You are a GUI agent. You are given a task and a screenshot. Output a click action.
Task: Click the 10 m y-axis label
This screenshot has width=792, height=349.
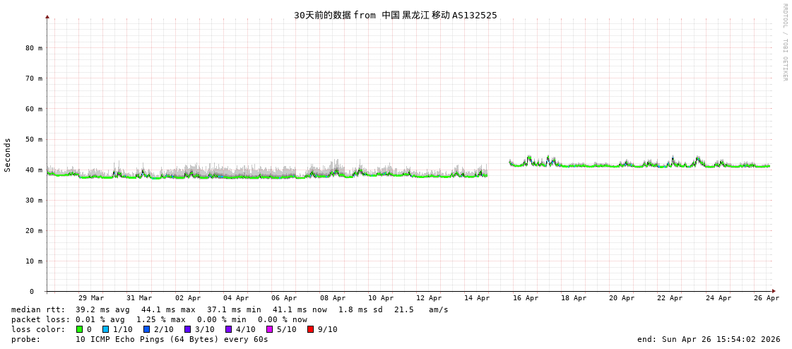[x=35, y=261]
